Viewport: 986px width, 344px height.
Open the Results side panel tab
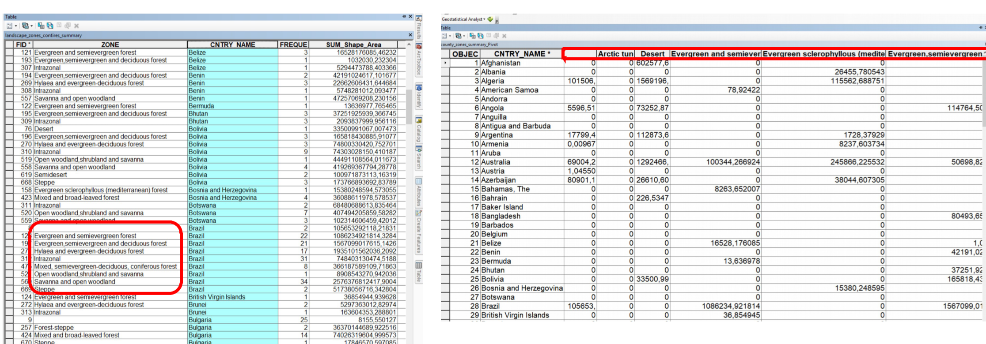419,28
